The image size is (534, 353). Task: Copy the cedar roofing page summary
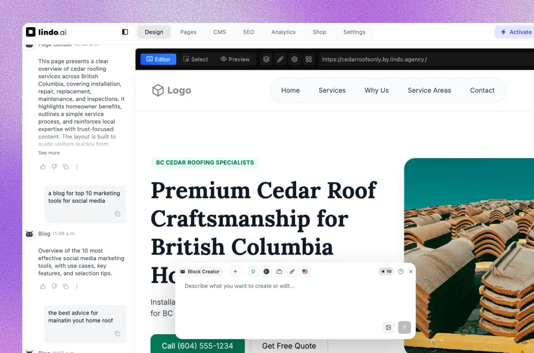[x=66, y=167]
